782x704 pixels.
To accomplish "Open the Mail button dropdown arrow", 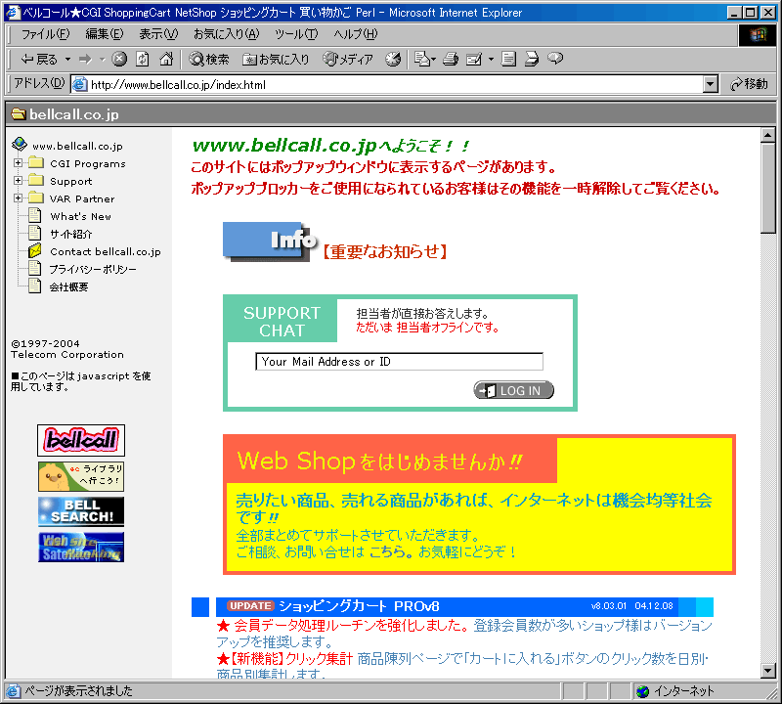I will (433, 60).
